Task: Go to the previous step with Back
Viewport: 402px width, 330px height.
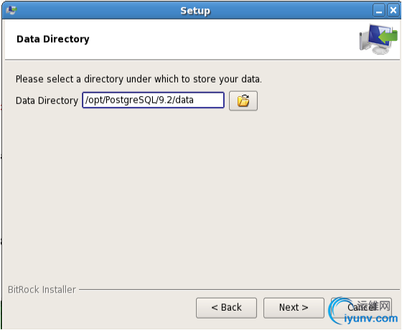Action: pos(226,308)
